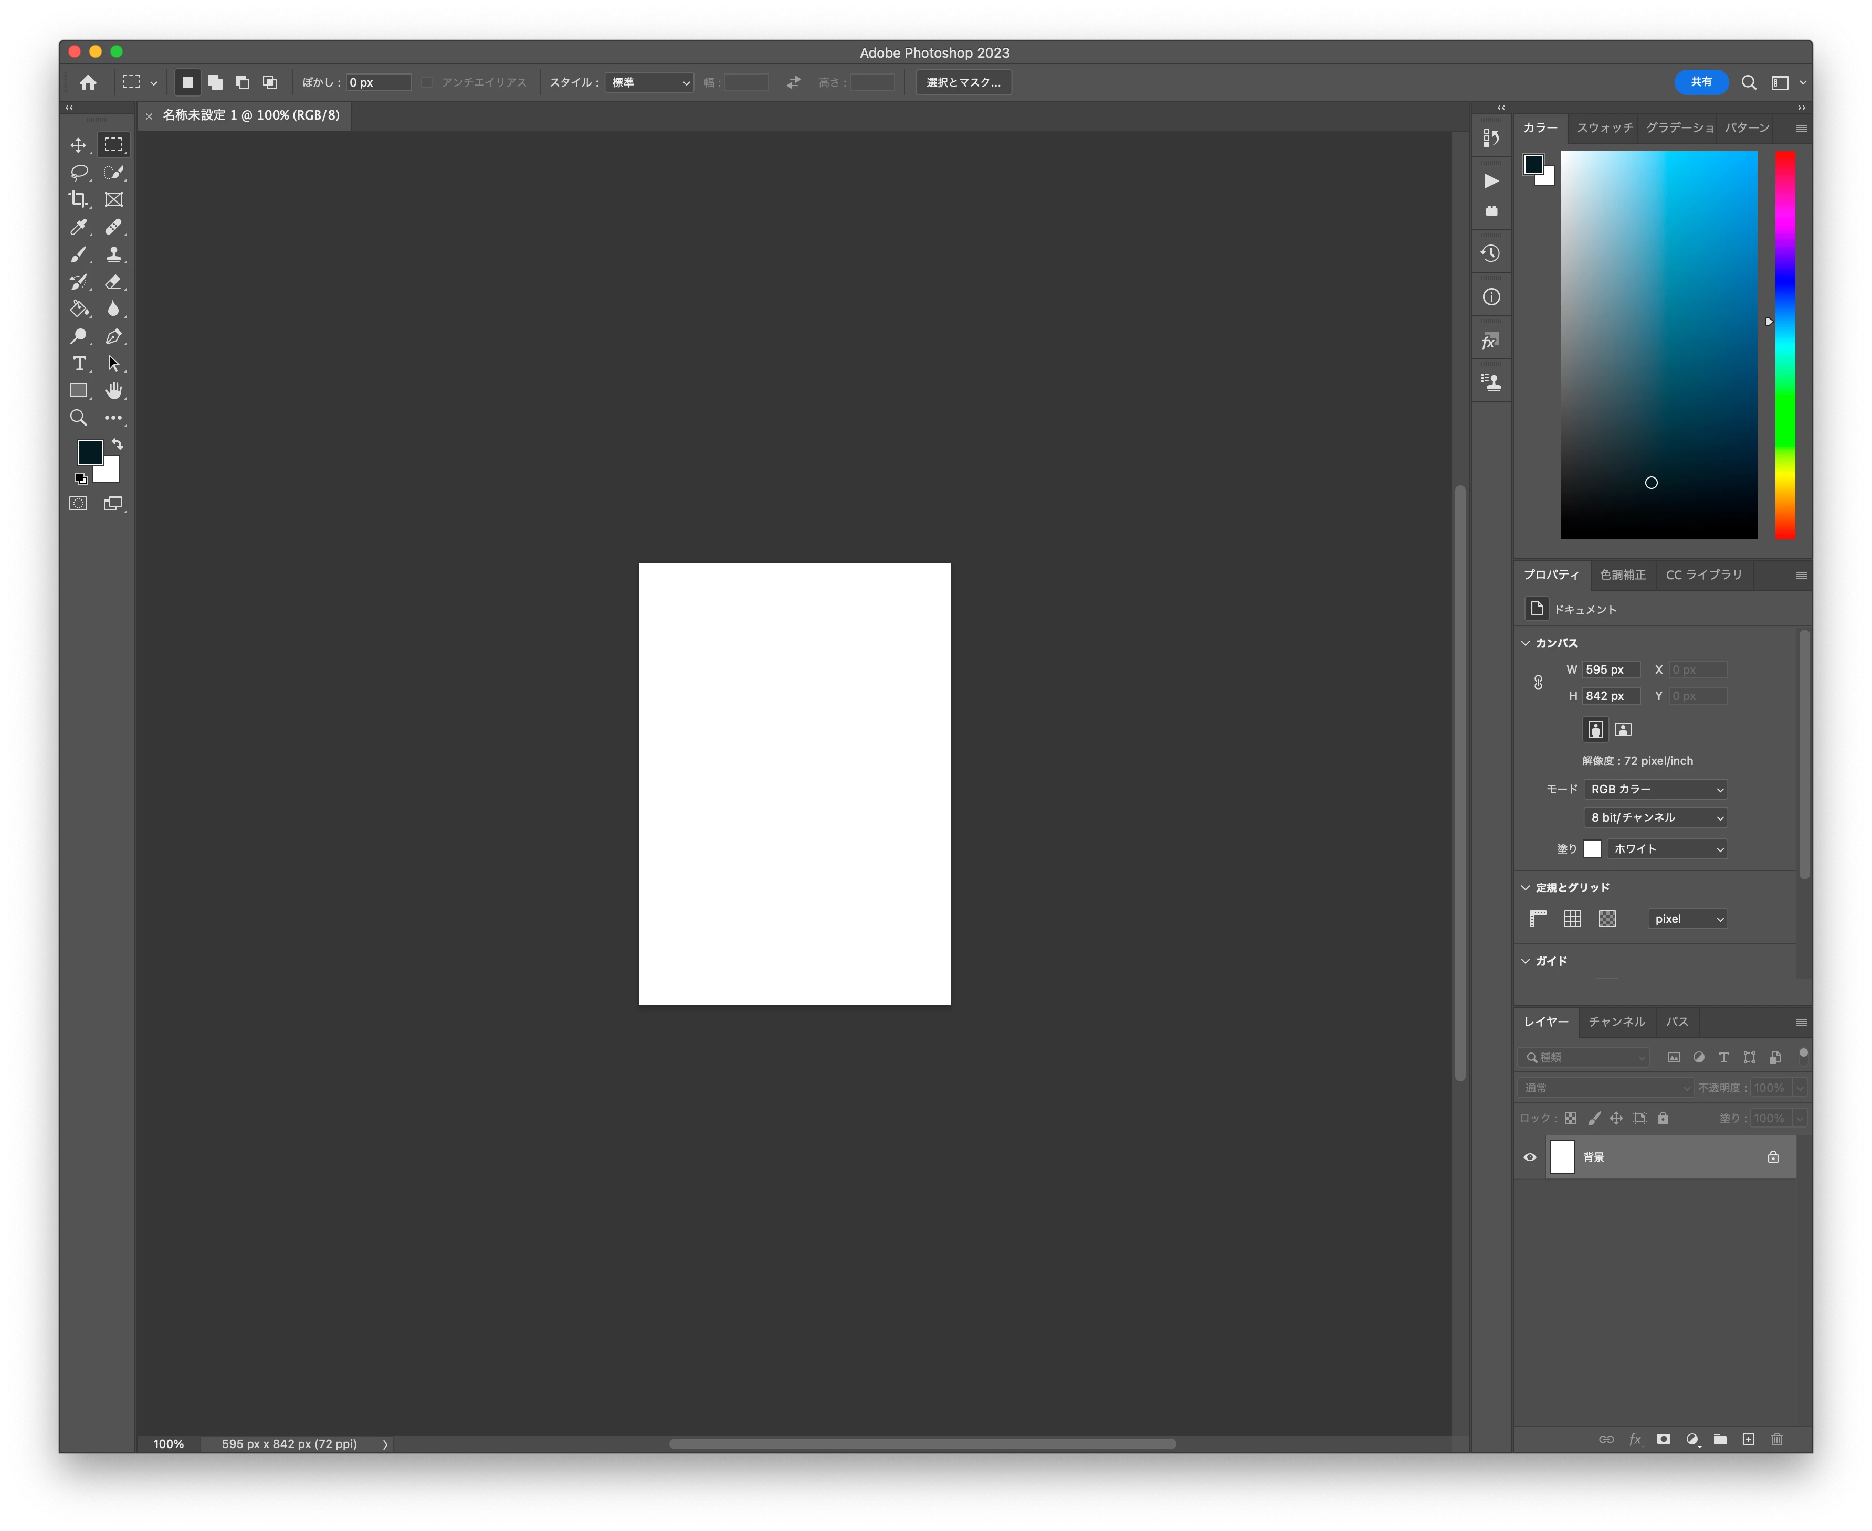
Task: Click the 選択とマスク button
Action: pyautogui.click(x=963, y=82)
